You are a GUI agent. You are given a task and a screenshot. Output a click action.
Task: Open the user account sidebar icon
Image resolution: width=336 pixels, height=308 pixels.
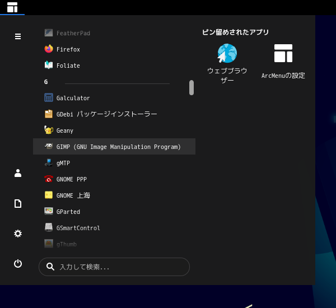click(18, 173)
